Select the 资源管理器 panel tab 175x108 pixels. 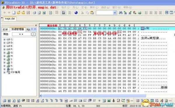point(17,29)
